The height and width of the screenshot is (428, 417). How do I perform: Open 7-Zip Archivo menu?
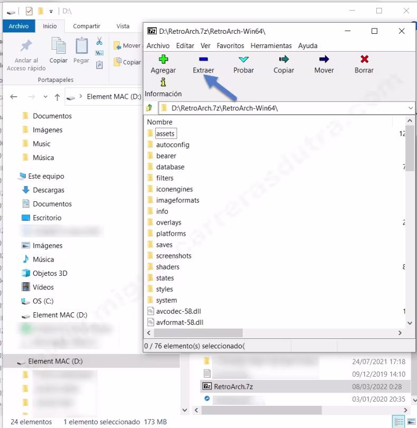[158, 45]
